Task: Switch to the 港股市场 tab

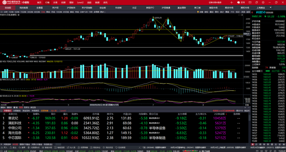Action: tap(213, 8)
